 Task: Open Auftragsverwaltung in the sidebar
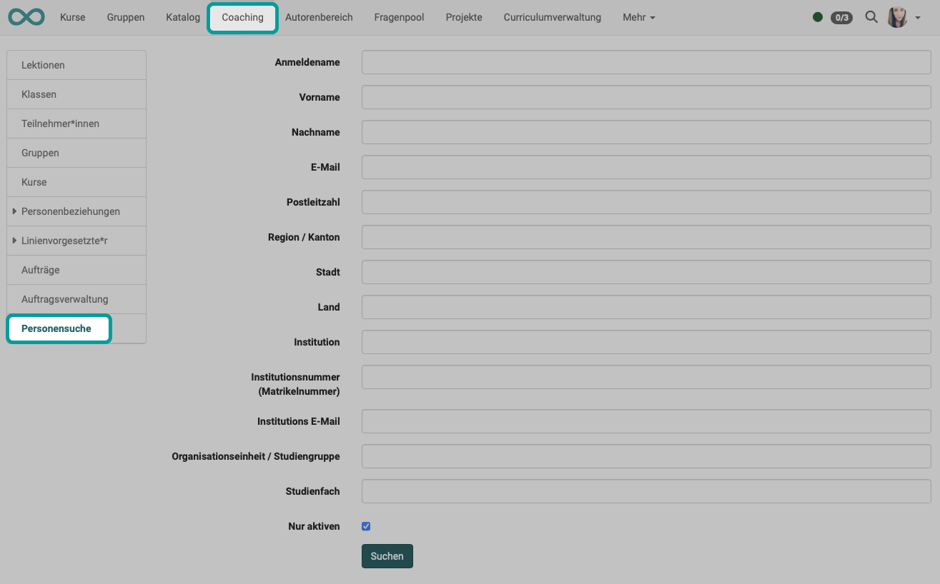[64, 298]
